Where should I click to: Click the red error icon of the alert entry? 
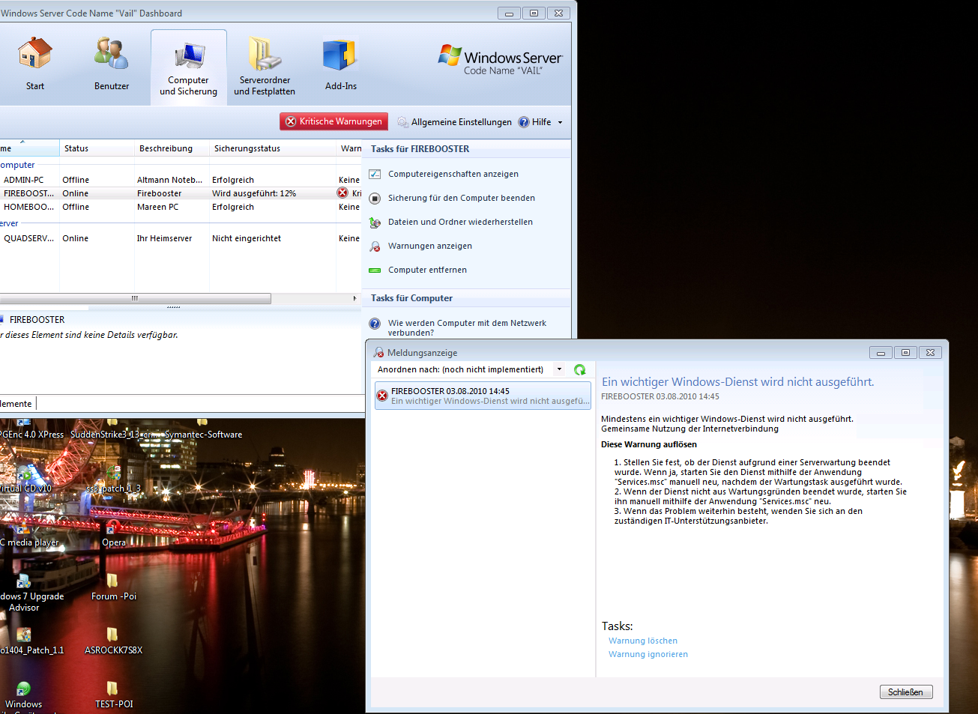pyautogui.click(x=382, y=396)
